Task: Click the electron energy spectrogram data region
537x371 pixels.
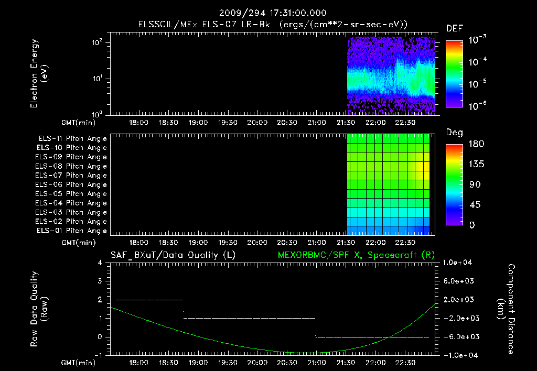Action: point(391,75)
